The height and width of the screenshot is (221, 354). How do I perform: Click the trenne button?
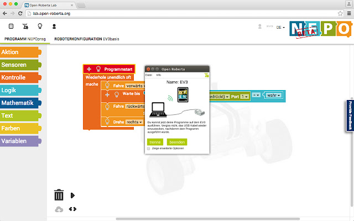pyautogui.click(x=155, y=142)
